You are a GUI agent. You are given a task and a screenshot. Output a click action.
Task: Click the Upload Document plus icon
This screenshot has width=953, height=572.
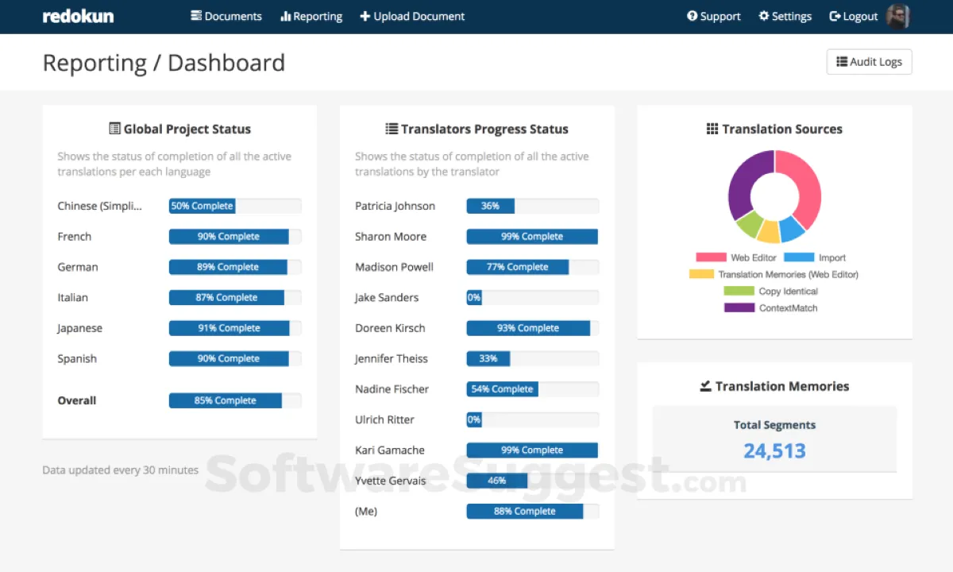pyautogui.click(x=365, y=16)
